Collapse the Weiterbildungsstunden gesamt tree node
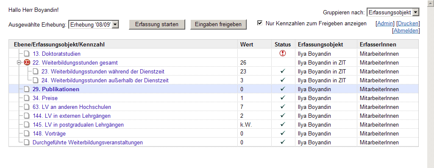The image size is (434, 168). pos(19,62)
